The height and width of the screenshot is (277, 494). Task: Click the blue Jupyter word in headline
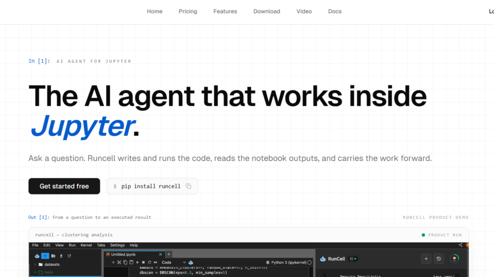[x=83, y=126]
